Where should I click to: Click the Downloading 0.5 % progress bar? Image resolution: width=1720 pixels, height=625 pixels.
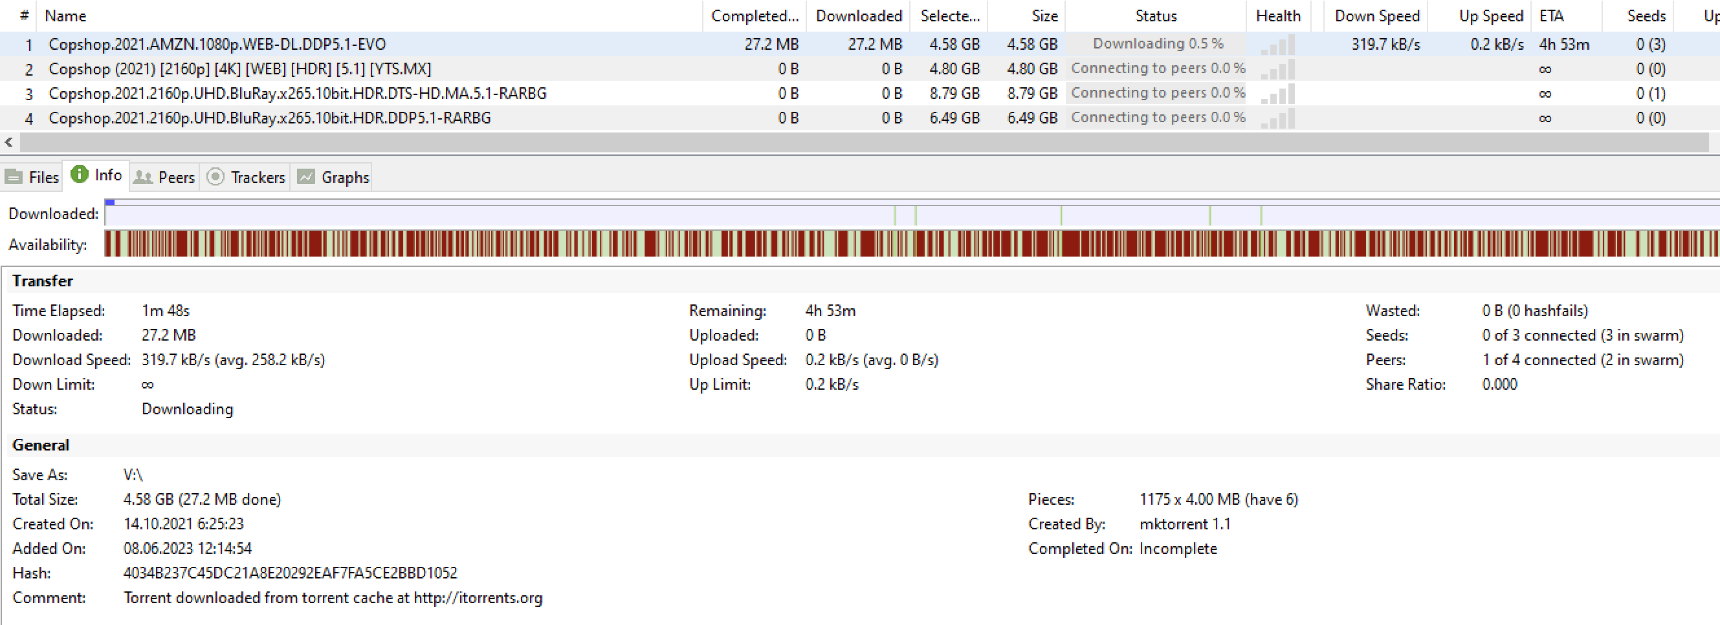point(1157,44)
